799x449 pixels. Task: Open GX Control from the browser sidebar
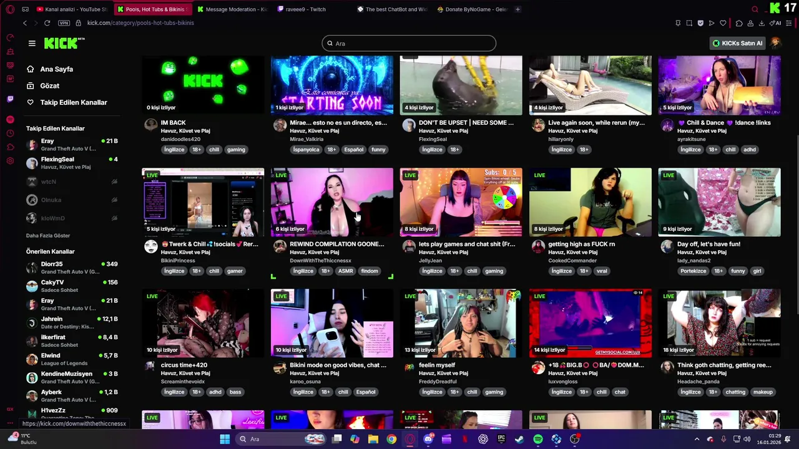point(10,38)
